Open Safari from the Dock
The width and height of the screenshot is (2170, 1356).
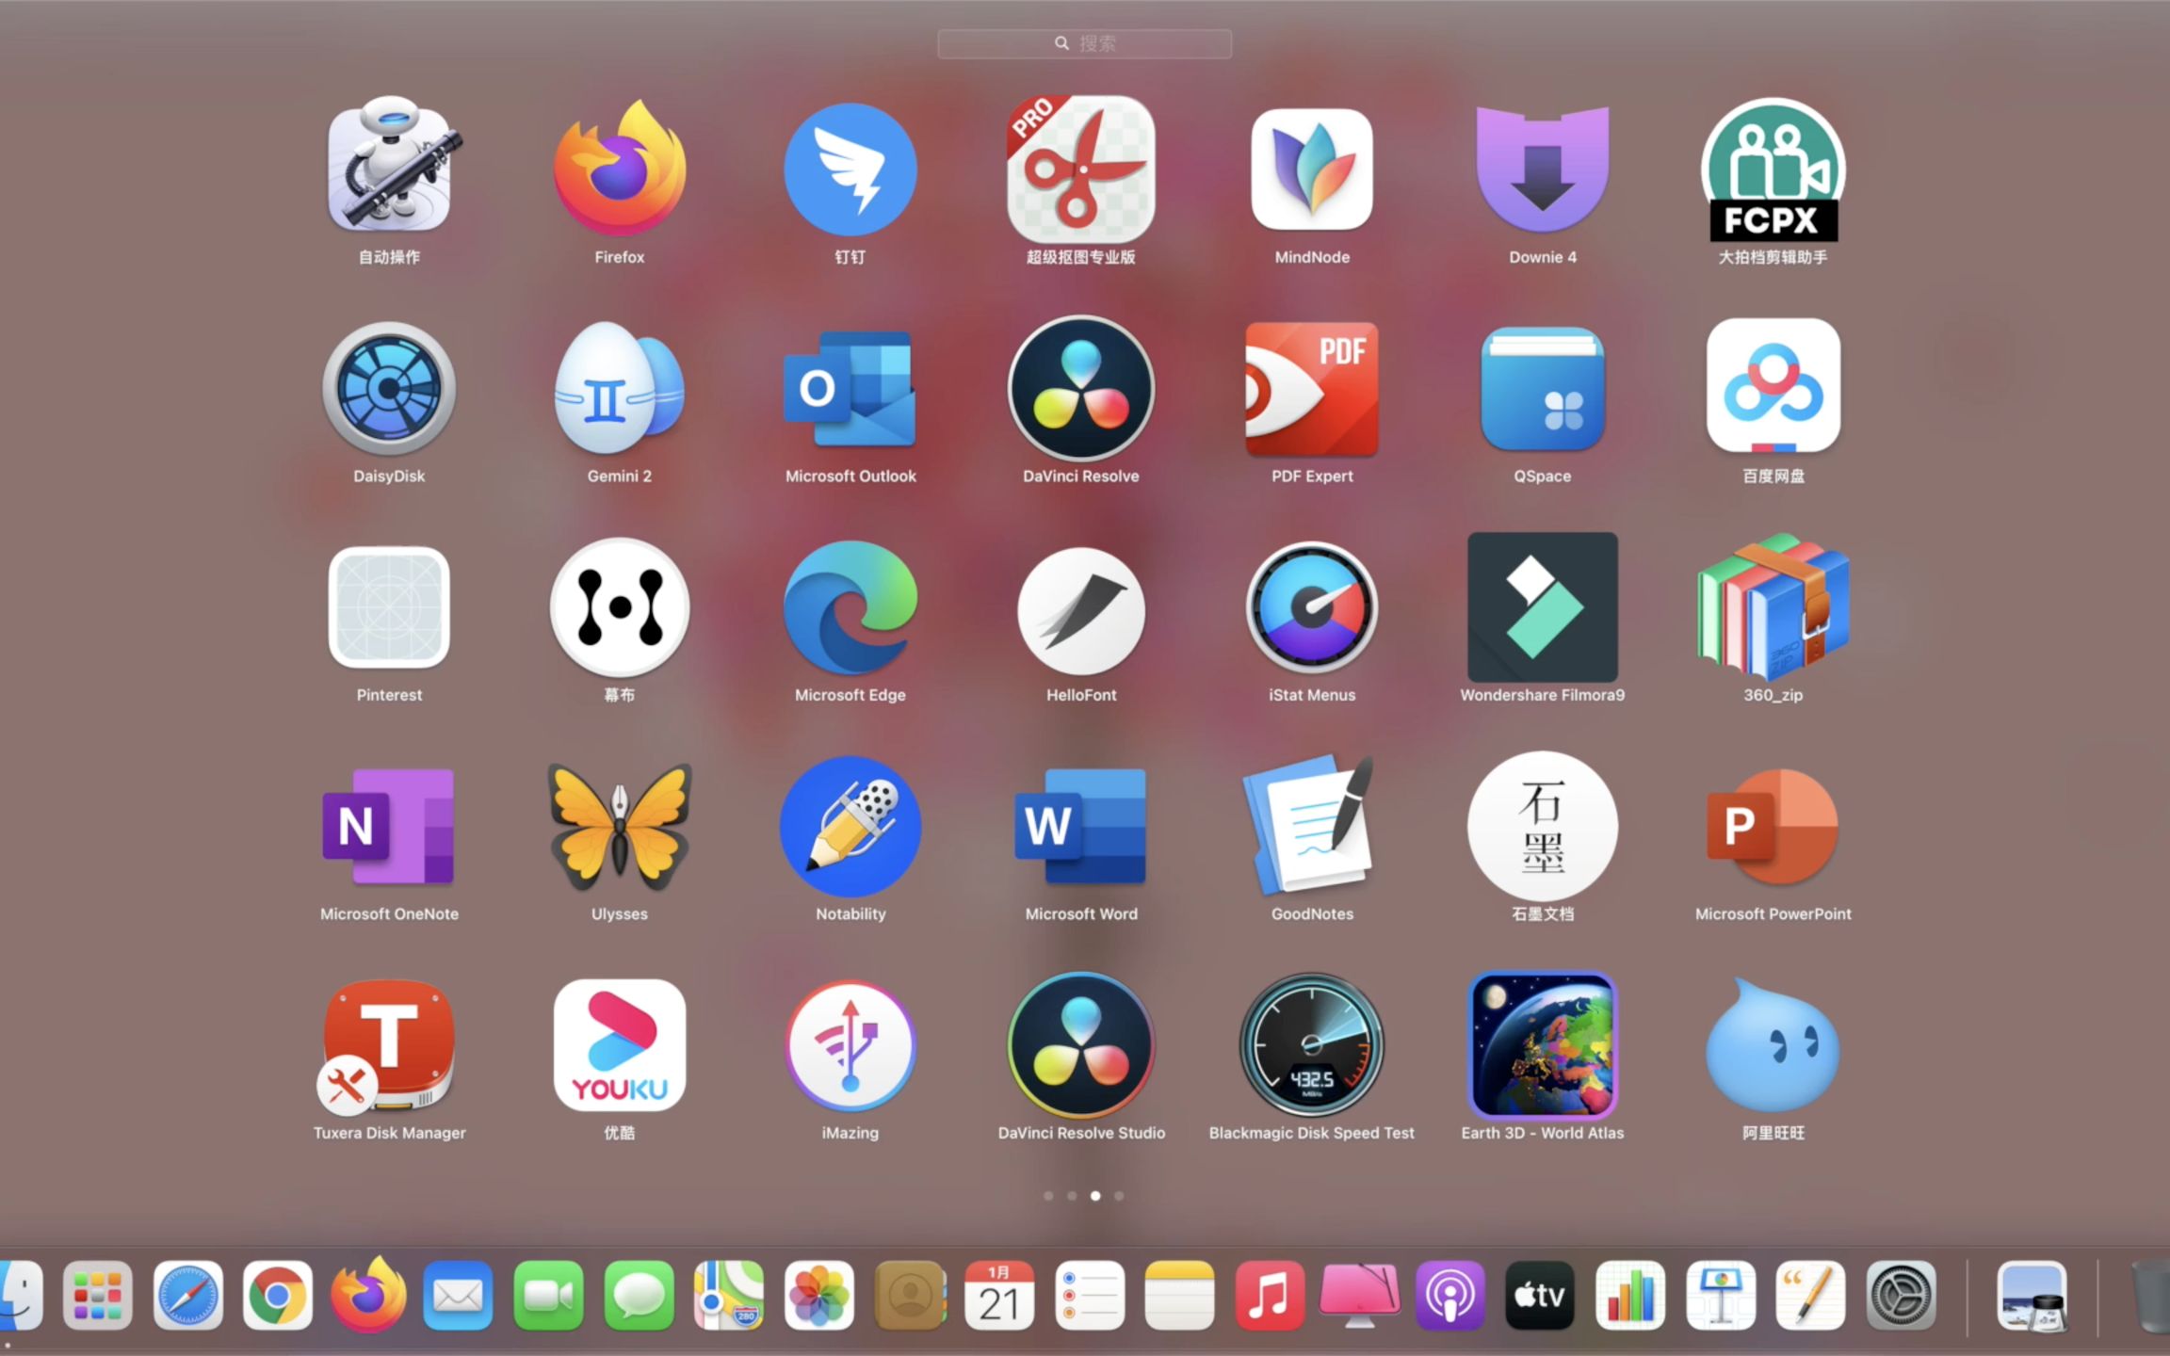[187, 1296]
